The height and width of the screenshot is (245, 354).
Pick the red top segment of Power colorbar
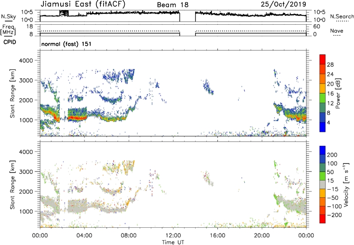(x=323, y=60)
